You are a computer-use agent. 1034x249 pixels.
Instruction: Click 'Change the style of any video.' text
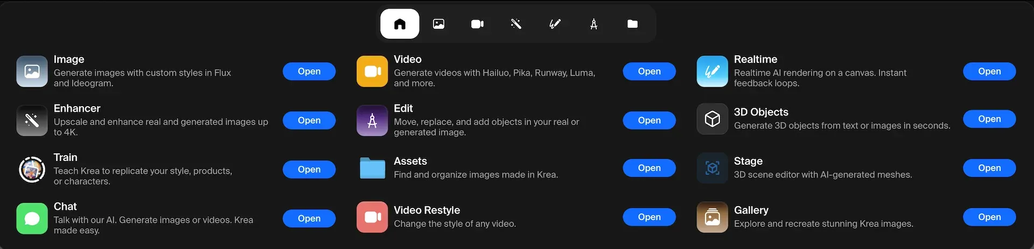click(455, 224)
